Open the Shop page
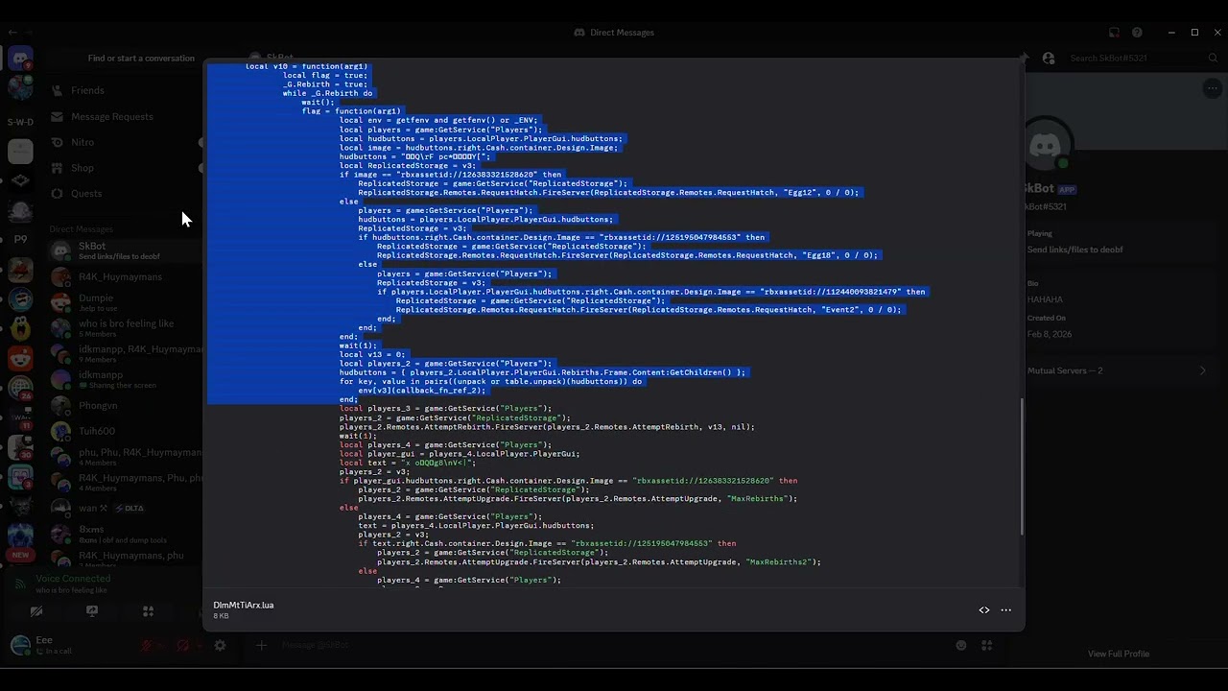The image size is (1228, 691). pyautogui.click(x=123, y=168)
